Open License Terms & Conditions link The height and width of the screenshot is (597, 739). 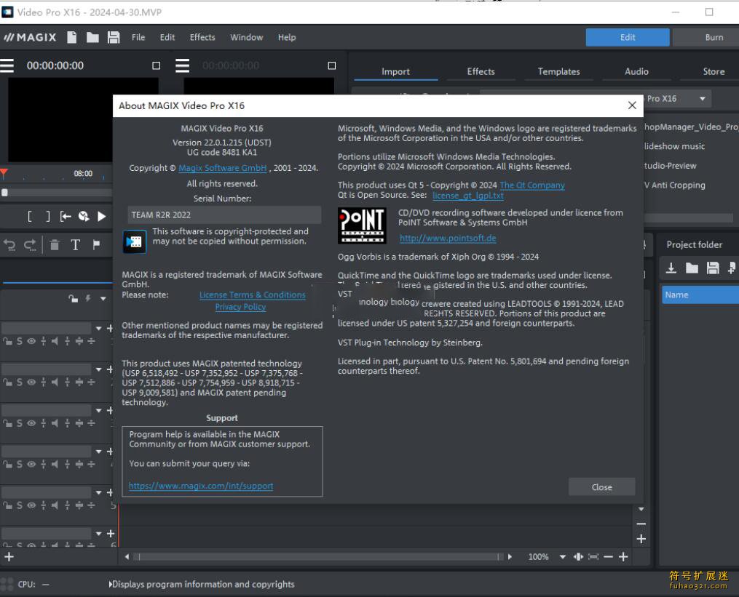click(252, 295)
